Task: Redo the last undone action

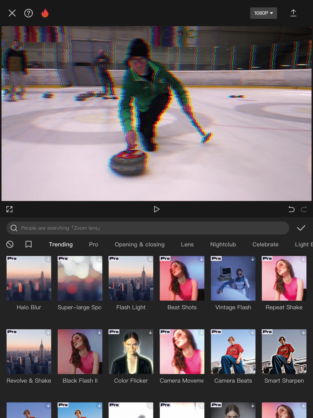Action: [x=304, y=209]
